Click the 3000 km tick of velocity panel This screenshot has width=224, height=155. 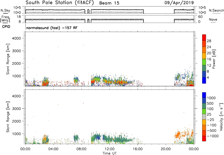(16, 109)
